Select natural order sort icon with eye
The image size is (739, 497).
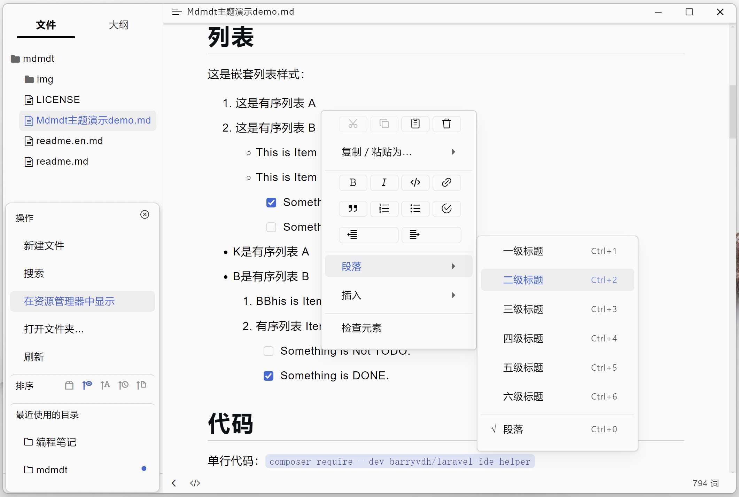coord(87,385)
